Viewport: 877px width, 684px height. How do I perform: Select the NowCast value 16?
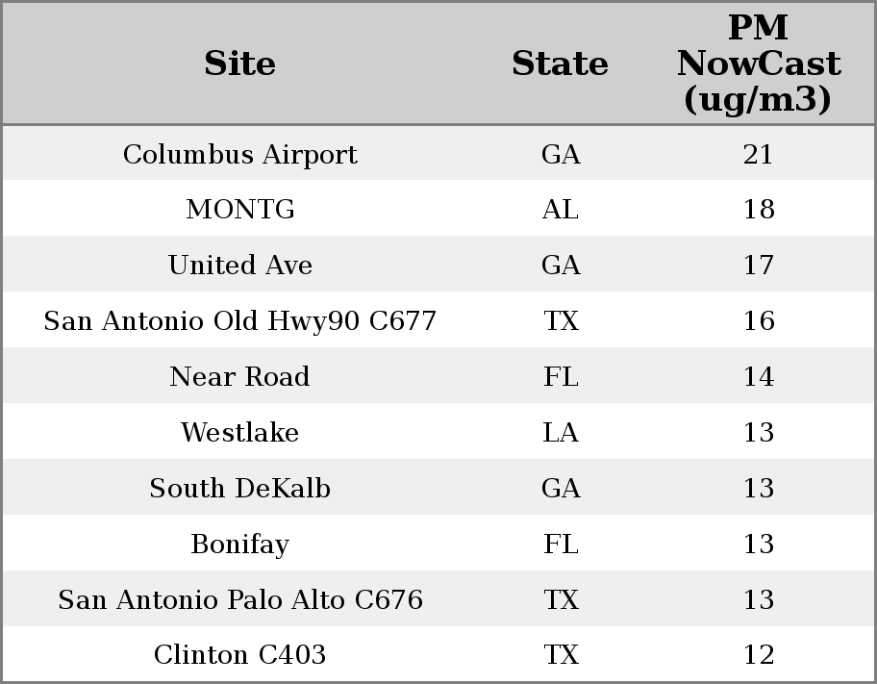758,320
